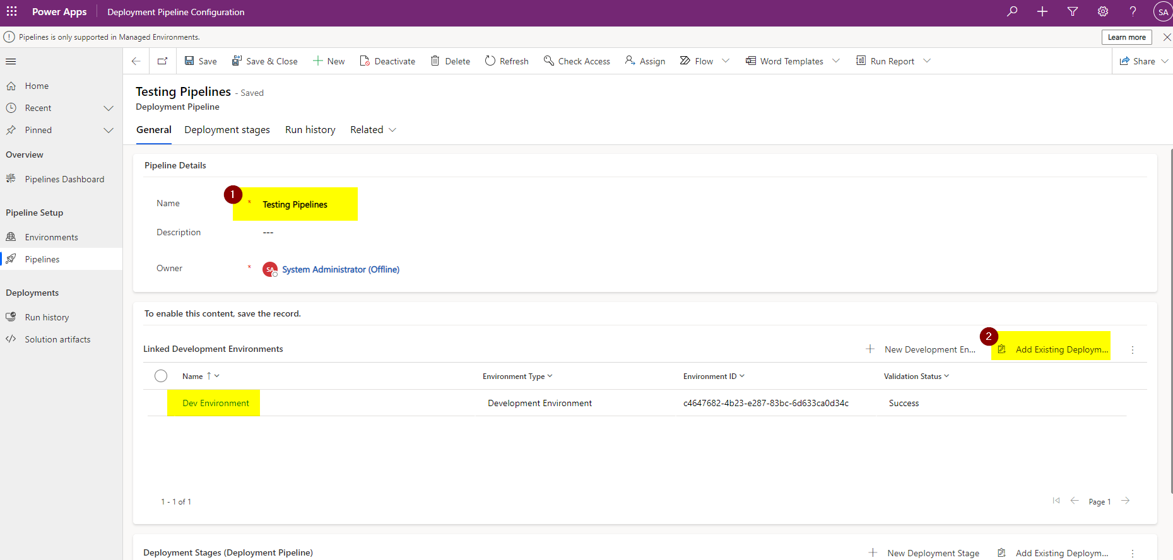Screen dimensions: 1173x560
Task: Open Pipelines Dashboard in sidebar
Action: [x=64, y=179]
